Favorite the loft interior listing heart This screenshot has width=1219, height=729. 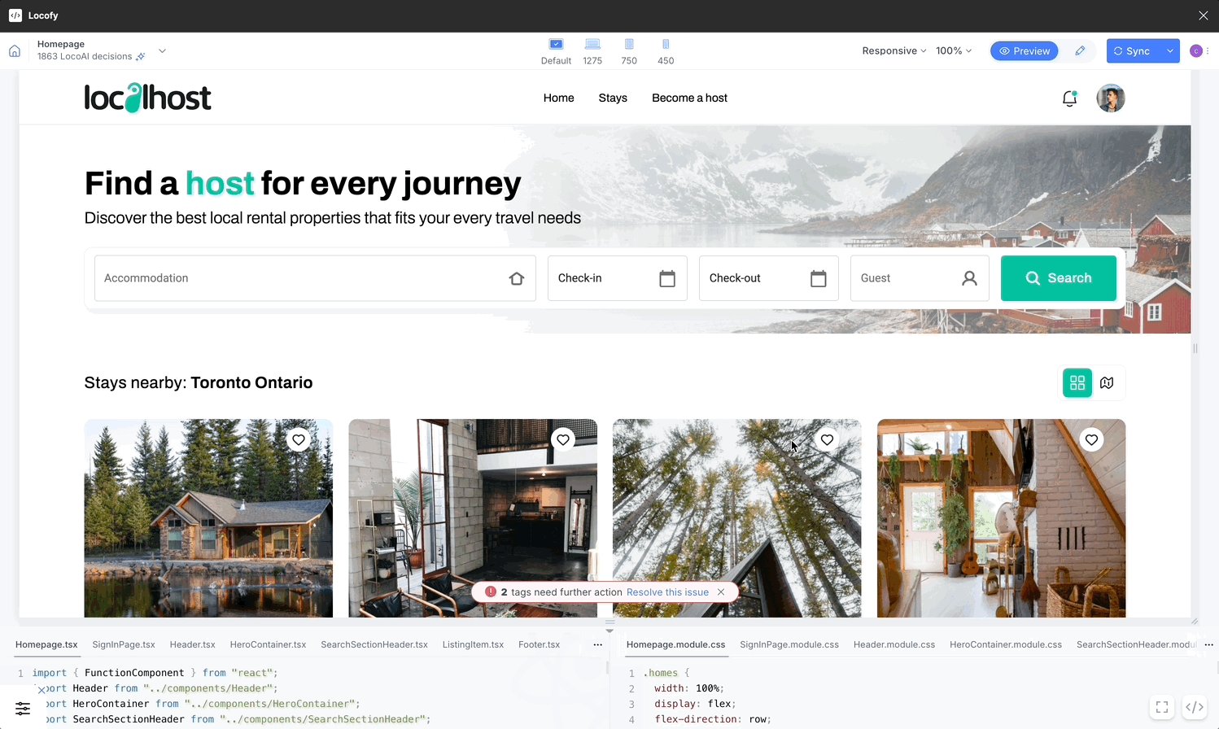(563, 440)
